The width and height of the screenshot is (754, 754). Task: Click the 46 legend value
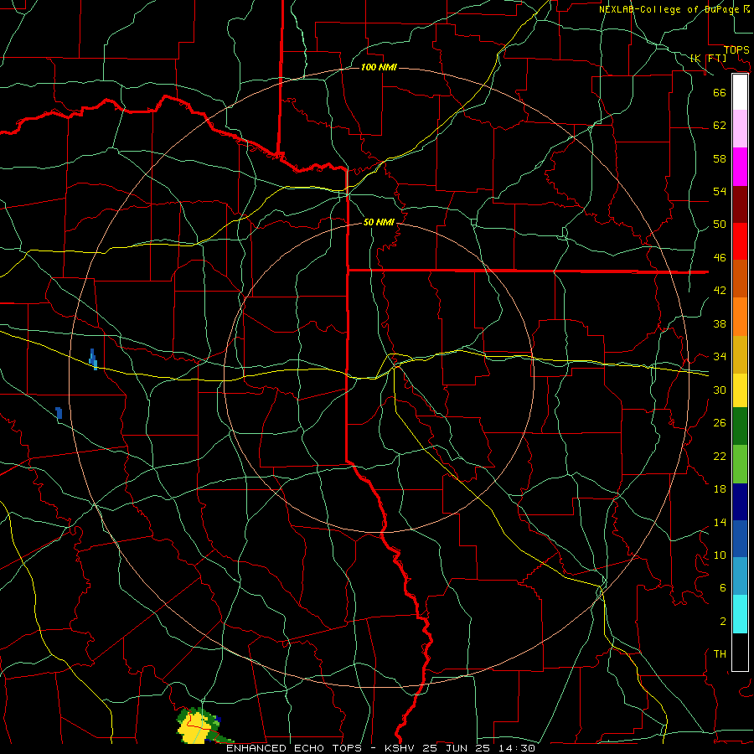pyautogui.click(x=720, y=258)
